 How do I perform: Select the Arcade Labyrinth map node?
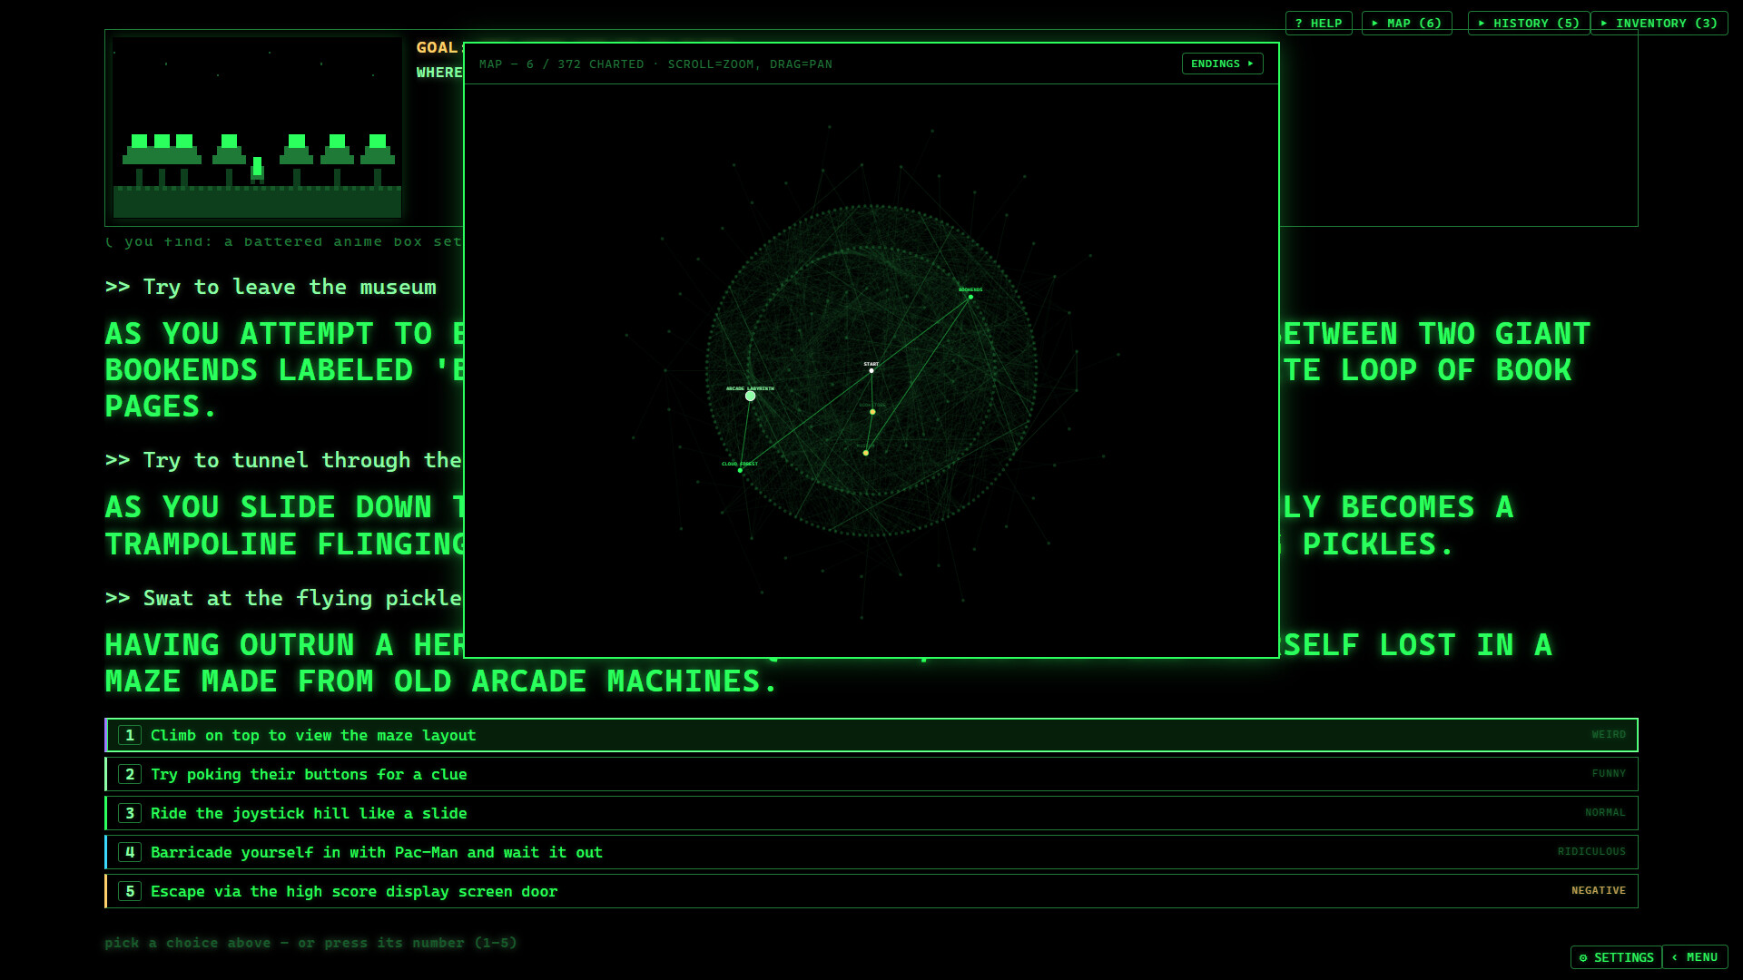(750, 396)
